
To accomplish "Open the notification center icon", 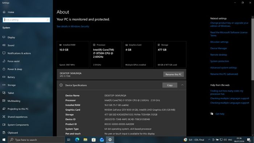I will point(249,140).
